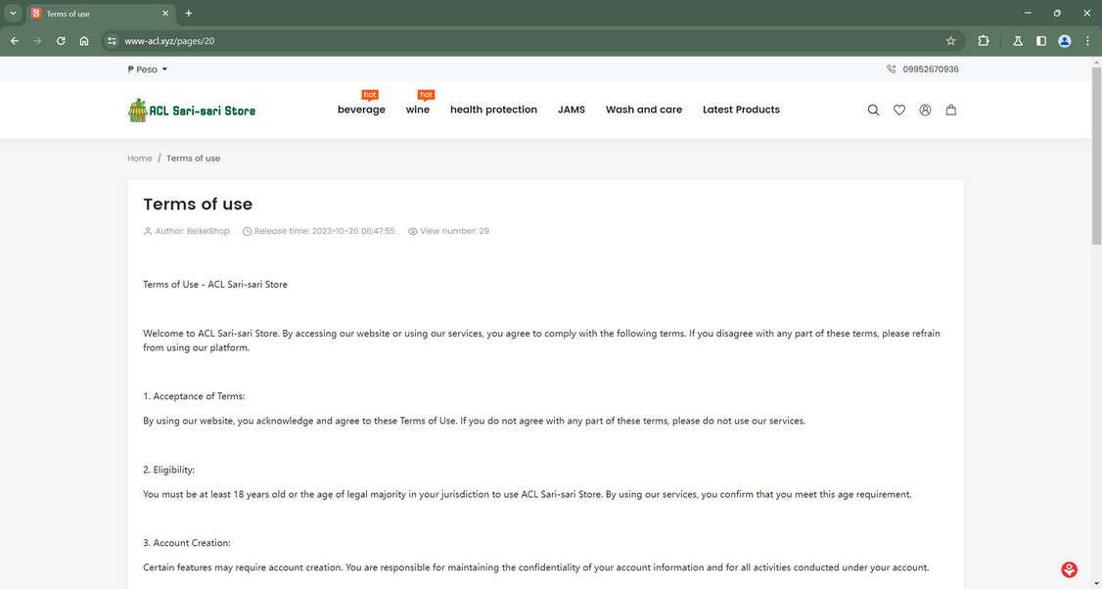Viewport: 1102px width, 589px height.
Task: Select the Latest Products menu
Action: pyautogui.click(x=740, y=110)
